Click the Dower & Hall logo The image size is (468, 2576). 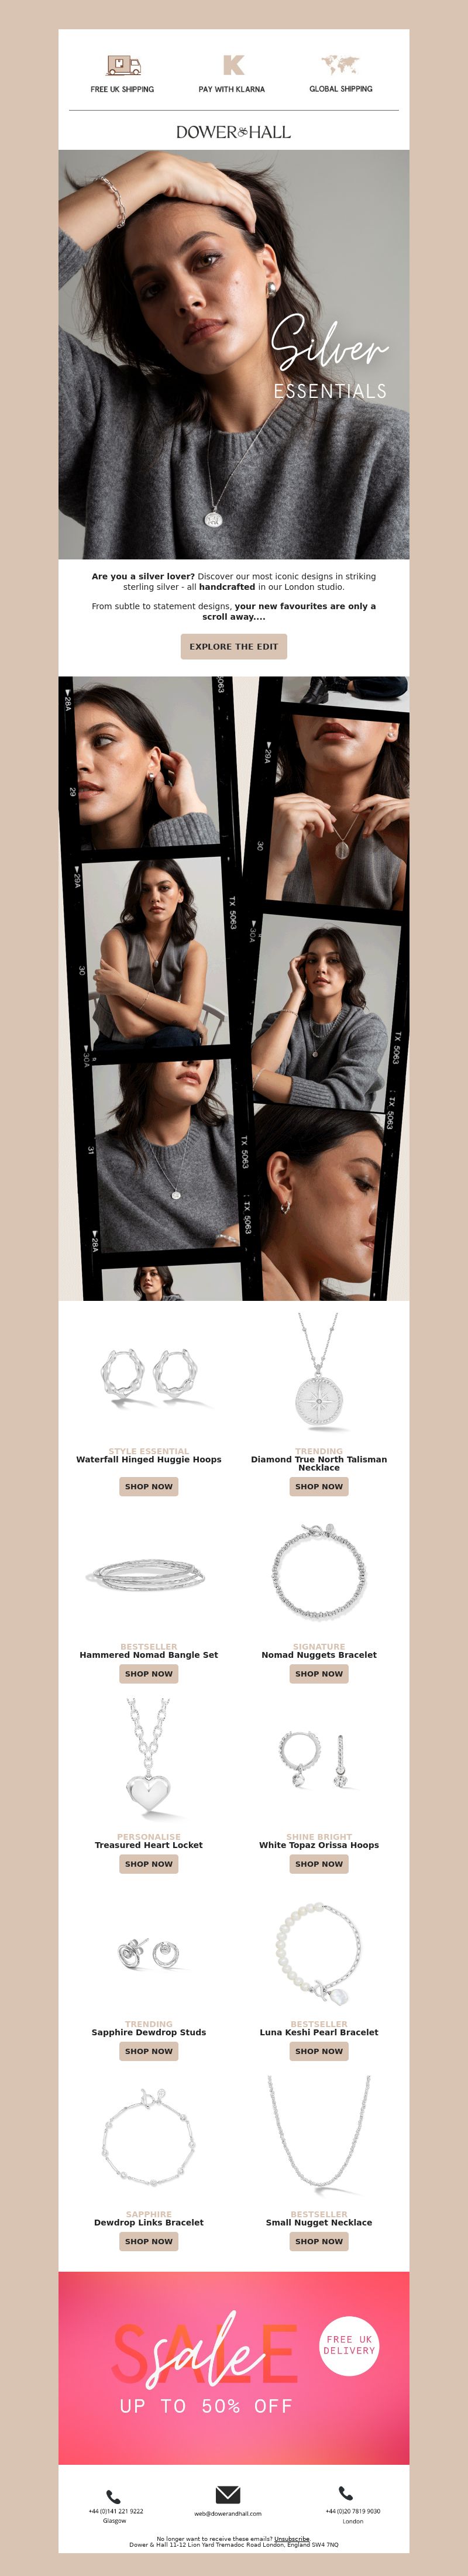click(233, 132)
